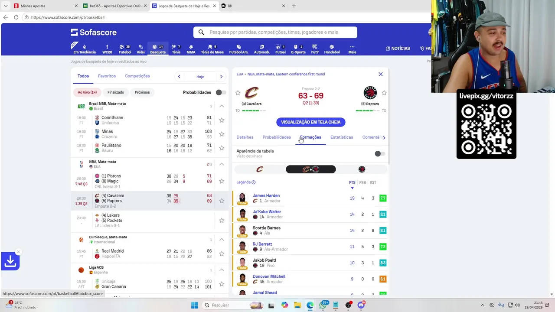
Task: Open Microsoft Edge from the taskbar
Action: (310, 305)
